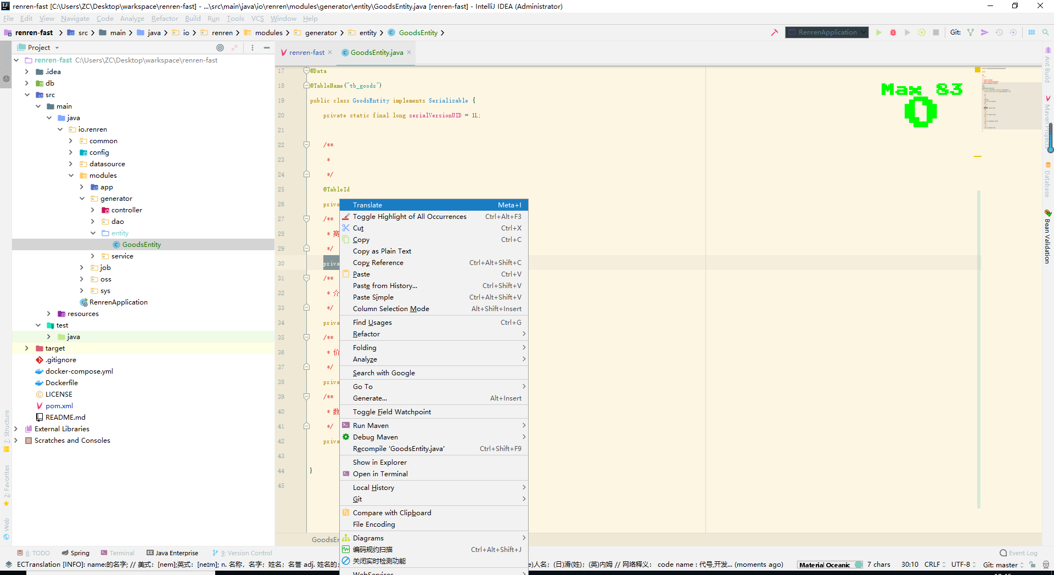
Task: Expand the common package
Action: pos(71,141)
